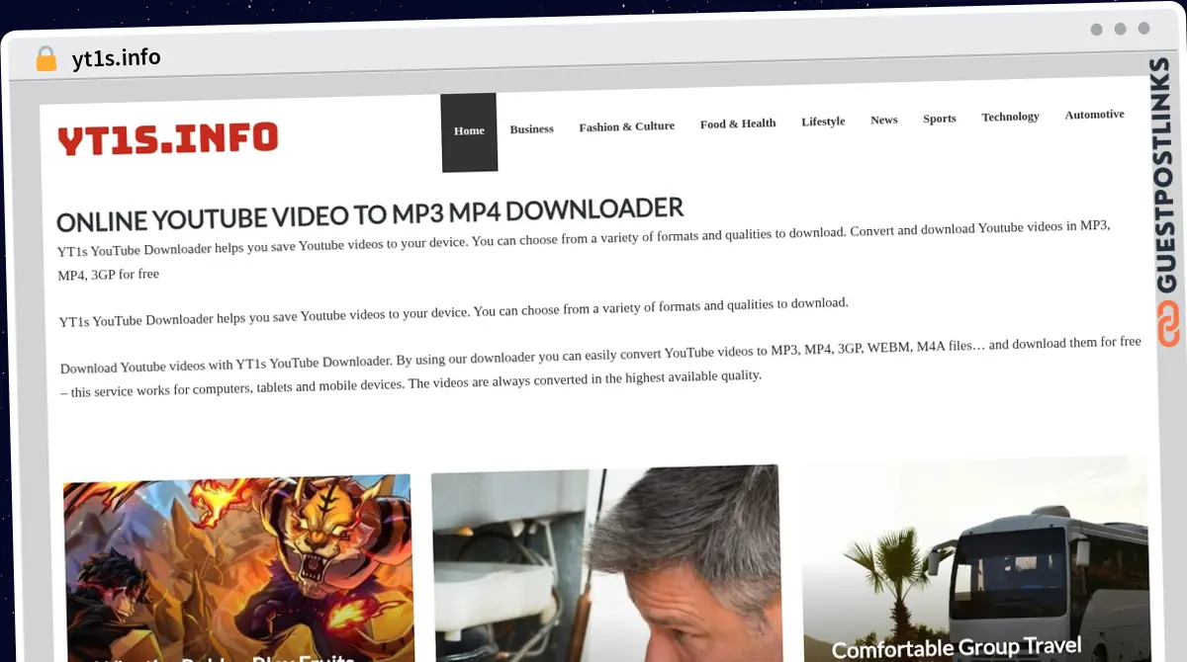Click the last gray window control dot

tap(1143, 29)
